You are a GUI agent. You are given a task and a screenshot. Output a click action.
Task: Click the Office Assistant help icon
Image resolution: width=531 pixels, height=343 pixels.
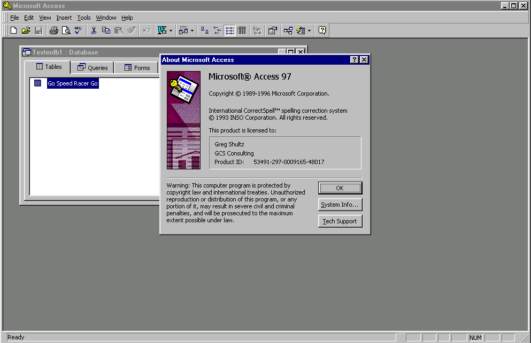[322, 30]
